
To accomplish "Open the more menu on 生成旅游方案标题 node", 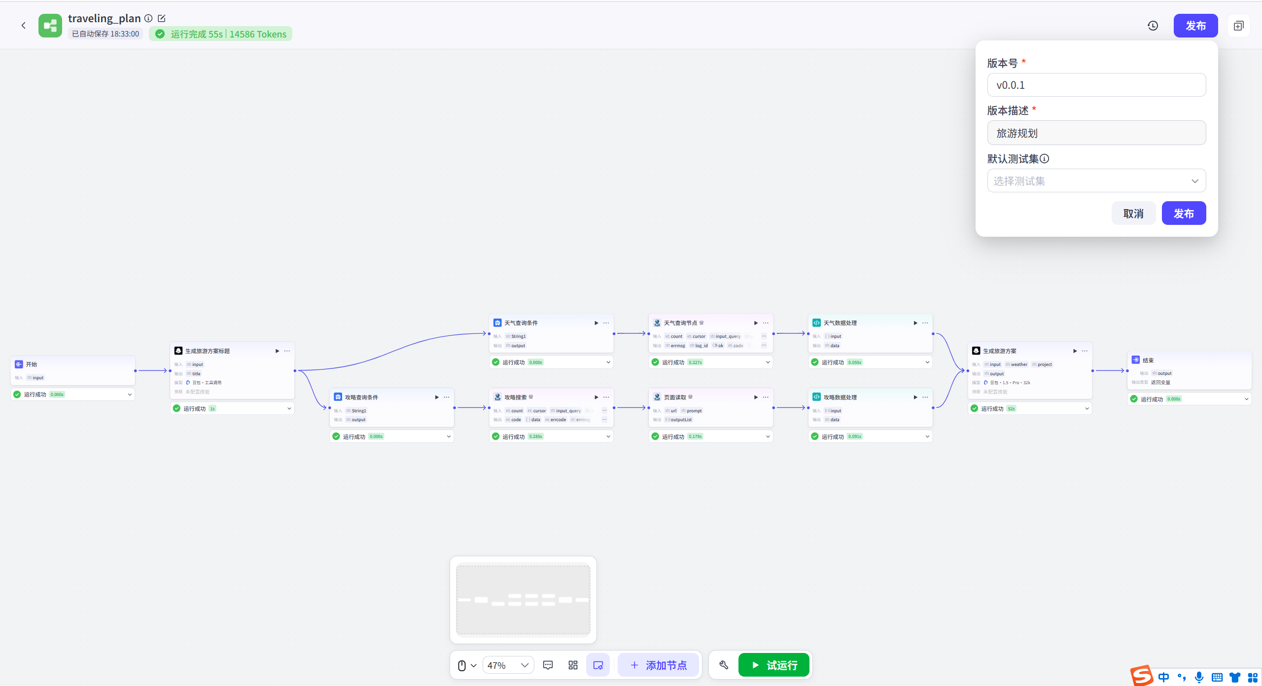I will click(x=287, y=351).
